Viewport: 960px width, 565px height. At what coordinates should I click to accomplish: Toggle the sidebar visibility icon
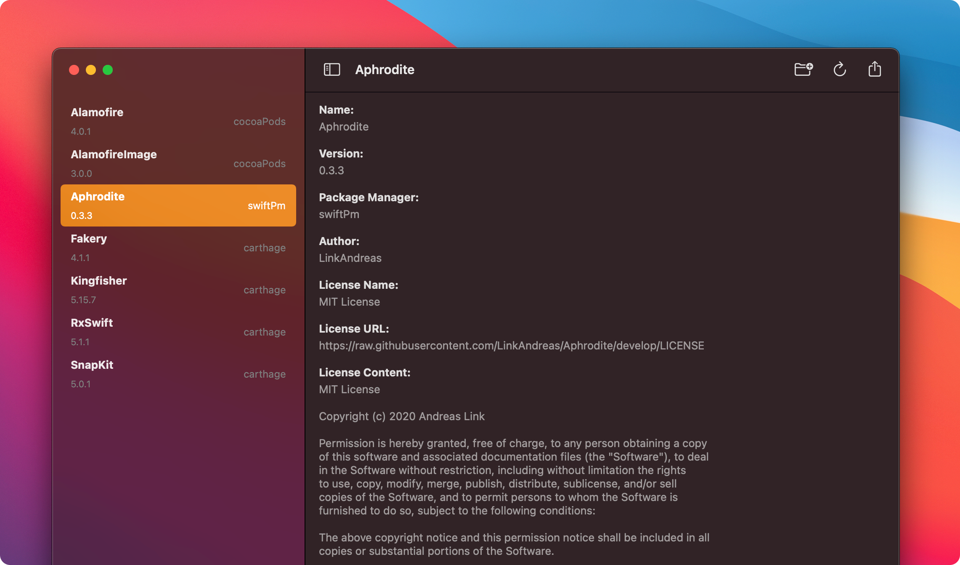click(x=332, y=69)
